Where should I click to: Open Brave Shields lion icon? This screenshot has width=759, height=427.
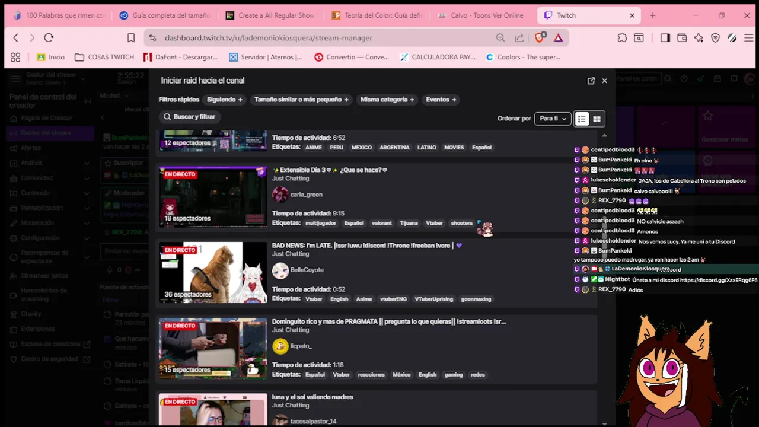click(540, 38)
